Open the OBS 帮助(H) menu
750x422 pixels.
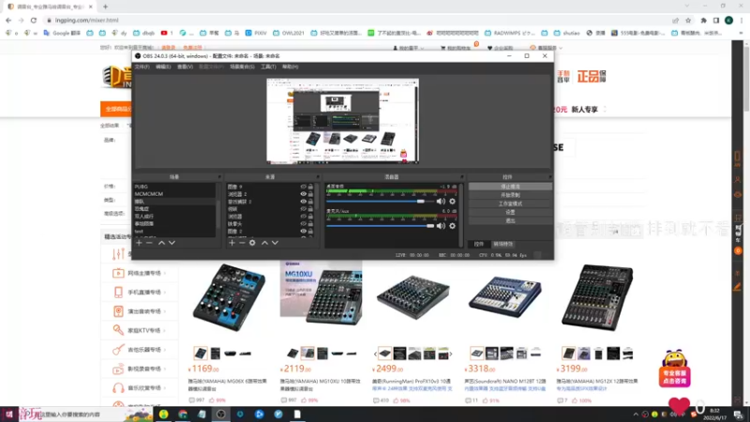291,67
